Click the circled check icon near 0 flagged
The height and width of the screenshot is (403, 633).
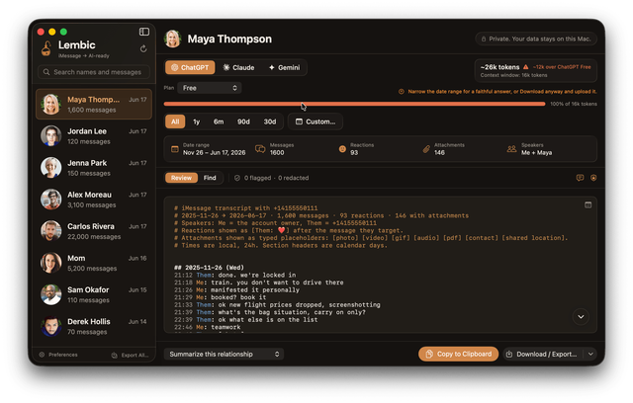(x=237, y=178)
